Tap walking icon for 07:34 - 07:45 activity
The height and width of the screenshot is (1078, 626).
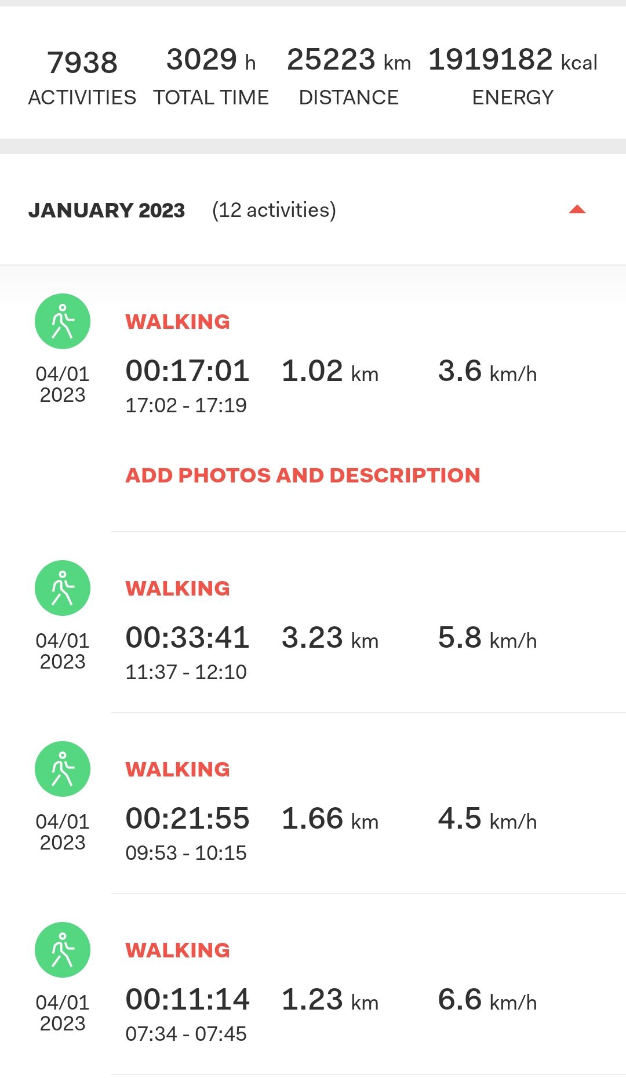(63, 950)
